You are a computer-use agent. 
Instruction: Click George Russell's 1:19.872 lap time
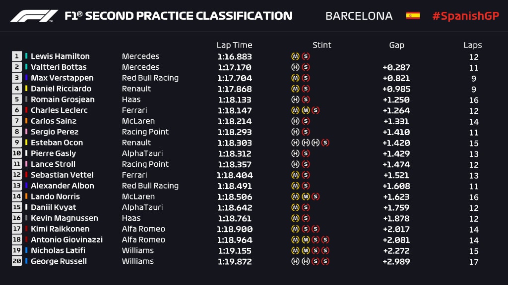point(234,261)
